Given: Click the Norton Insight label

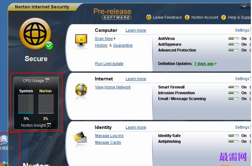Looking at the screenshot, I should click(x=33, y=125).
